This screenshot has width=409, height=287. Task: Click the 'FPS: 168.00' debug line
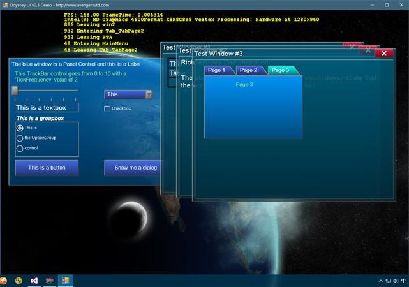click(114, 15)
